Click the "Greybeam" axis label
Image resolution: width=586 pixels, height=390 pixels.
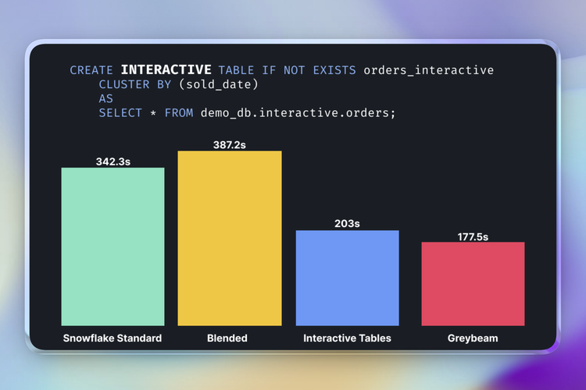(473, 339)
